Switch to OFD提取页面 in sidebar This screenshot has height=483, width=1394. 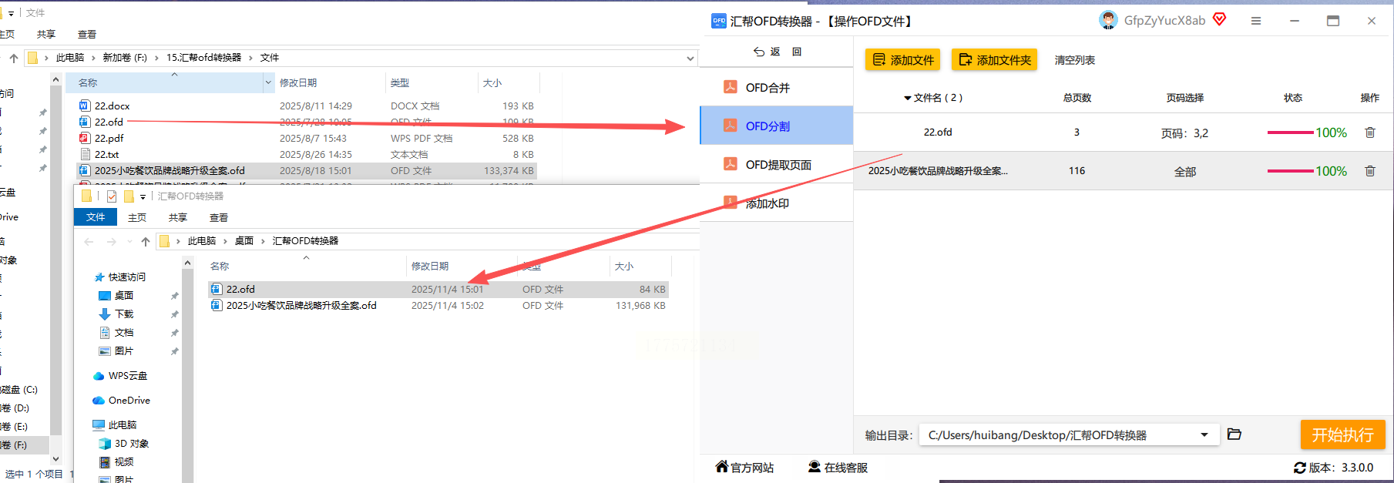(x=776, y=164)
